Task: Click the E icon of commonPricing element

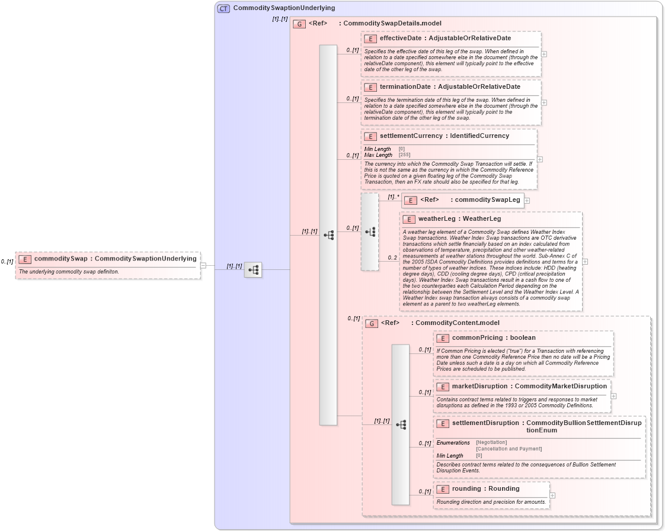Action: point(443,339)
